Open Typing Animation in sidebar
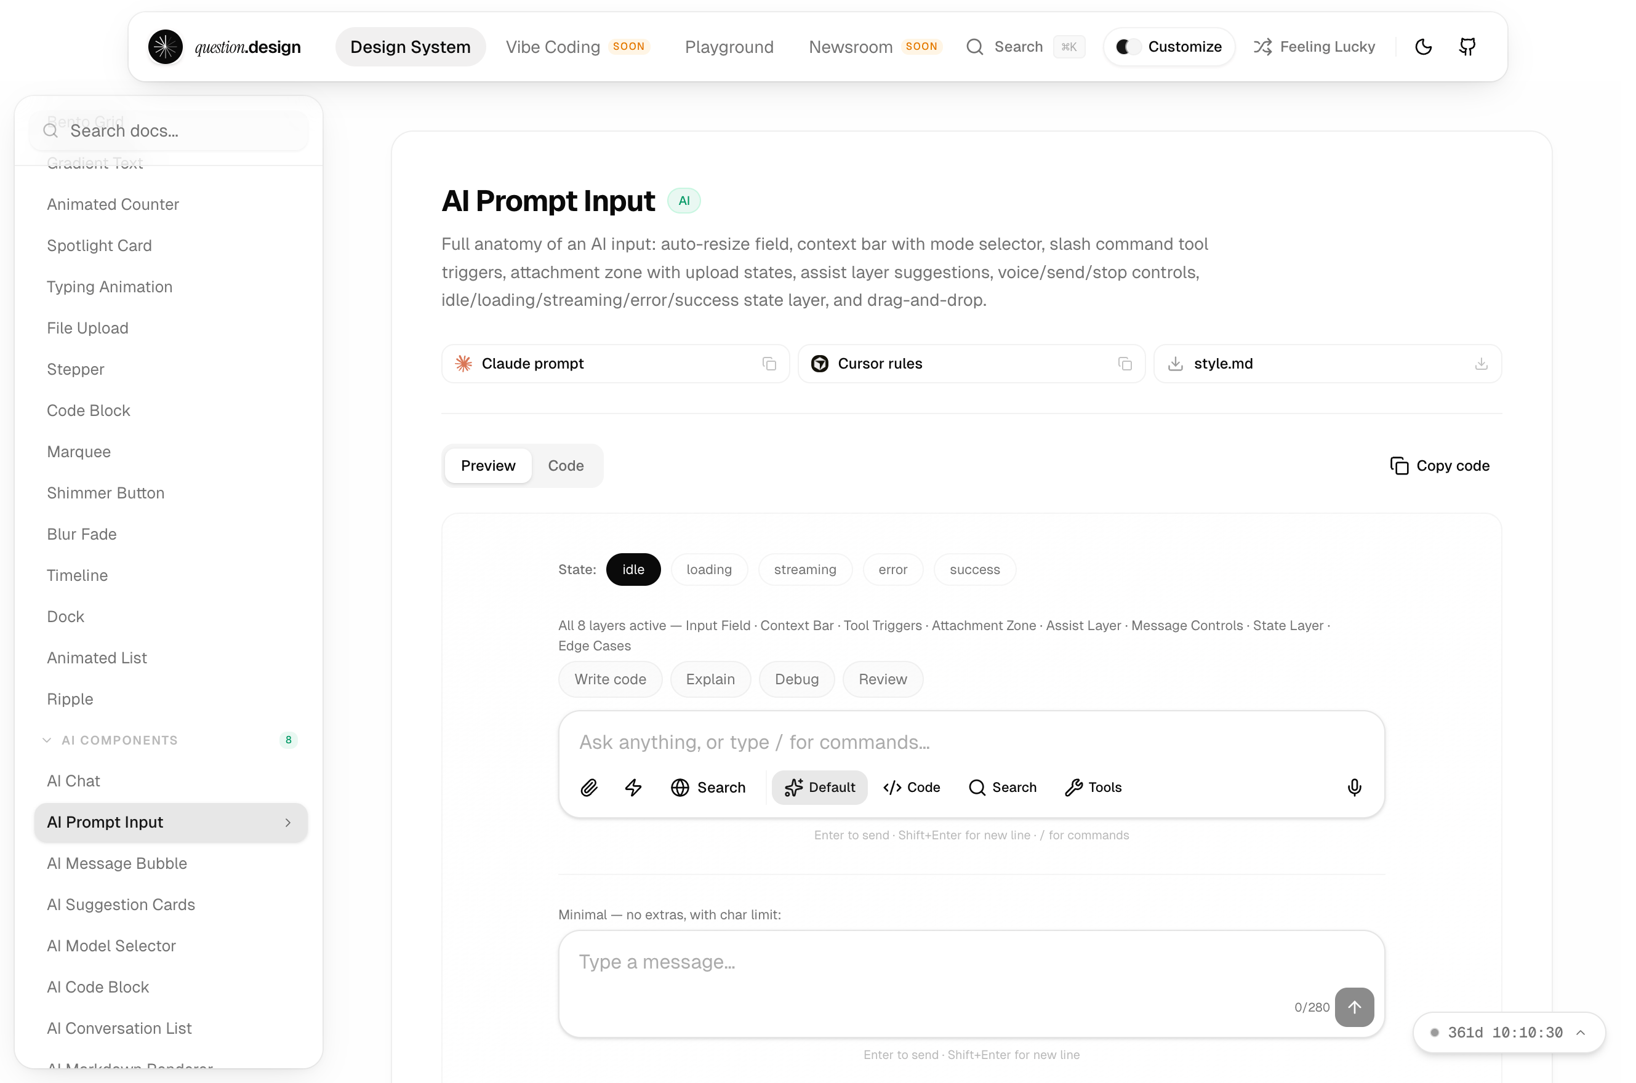This screenshot has width=1636, height=1083. (x=170, y=287)
